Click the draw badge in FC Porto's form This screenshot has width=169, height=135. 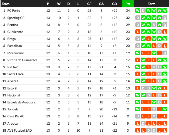143,11
